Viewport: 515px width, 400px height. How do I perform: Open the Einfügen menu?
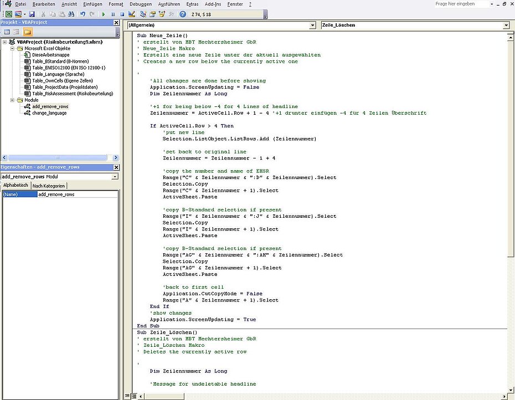pos(92,4)
